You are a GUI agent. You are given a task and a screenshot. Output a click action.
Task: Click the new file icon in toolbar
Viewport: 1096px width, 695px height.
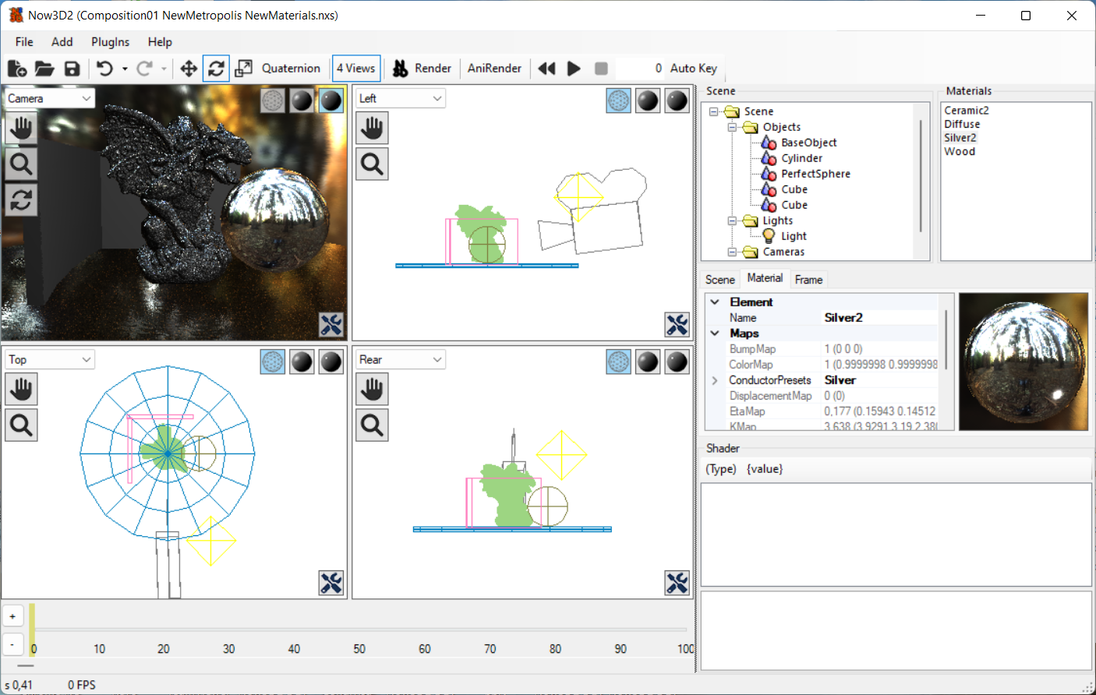(x=17, y=69)
